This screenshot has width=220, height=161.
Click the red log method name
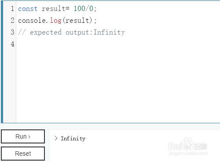55,21
